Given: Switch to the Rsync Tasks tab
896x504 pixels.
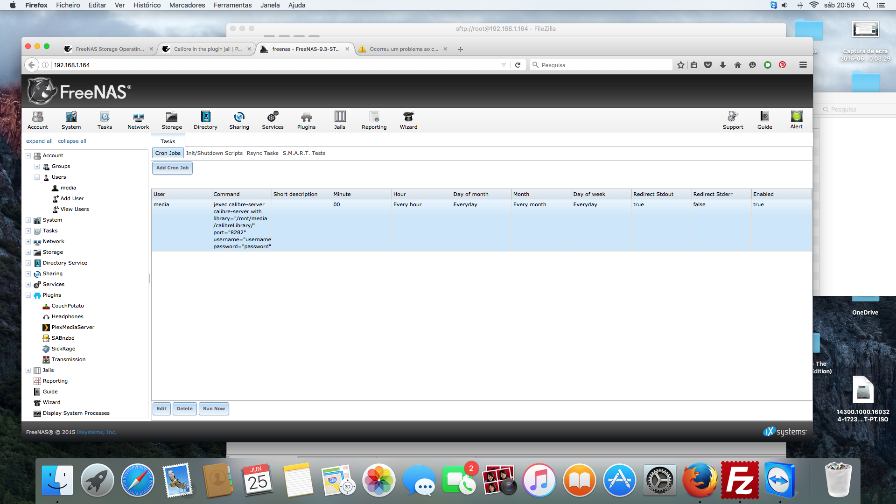Looking at the screenshot, I should (x=262, y=153).
